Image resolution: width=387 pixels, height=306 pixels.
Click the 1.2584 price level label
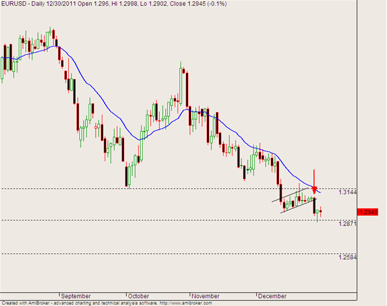[348, 258]
